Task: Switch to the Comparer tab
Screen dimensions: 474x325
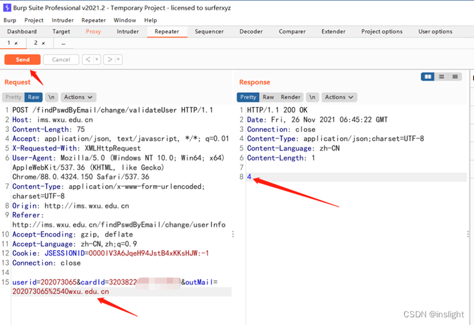Action: pyautogui.click(x=292, y=31)
